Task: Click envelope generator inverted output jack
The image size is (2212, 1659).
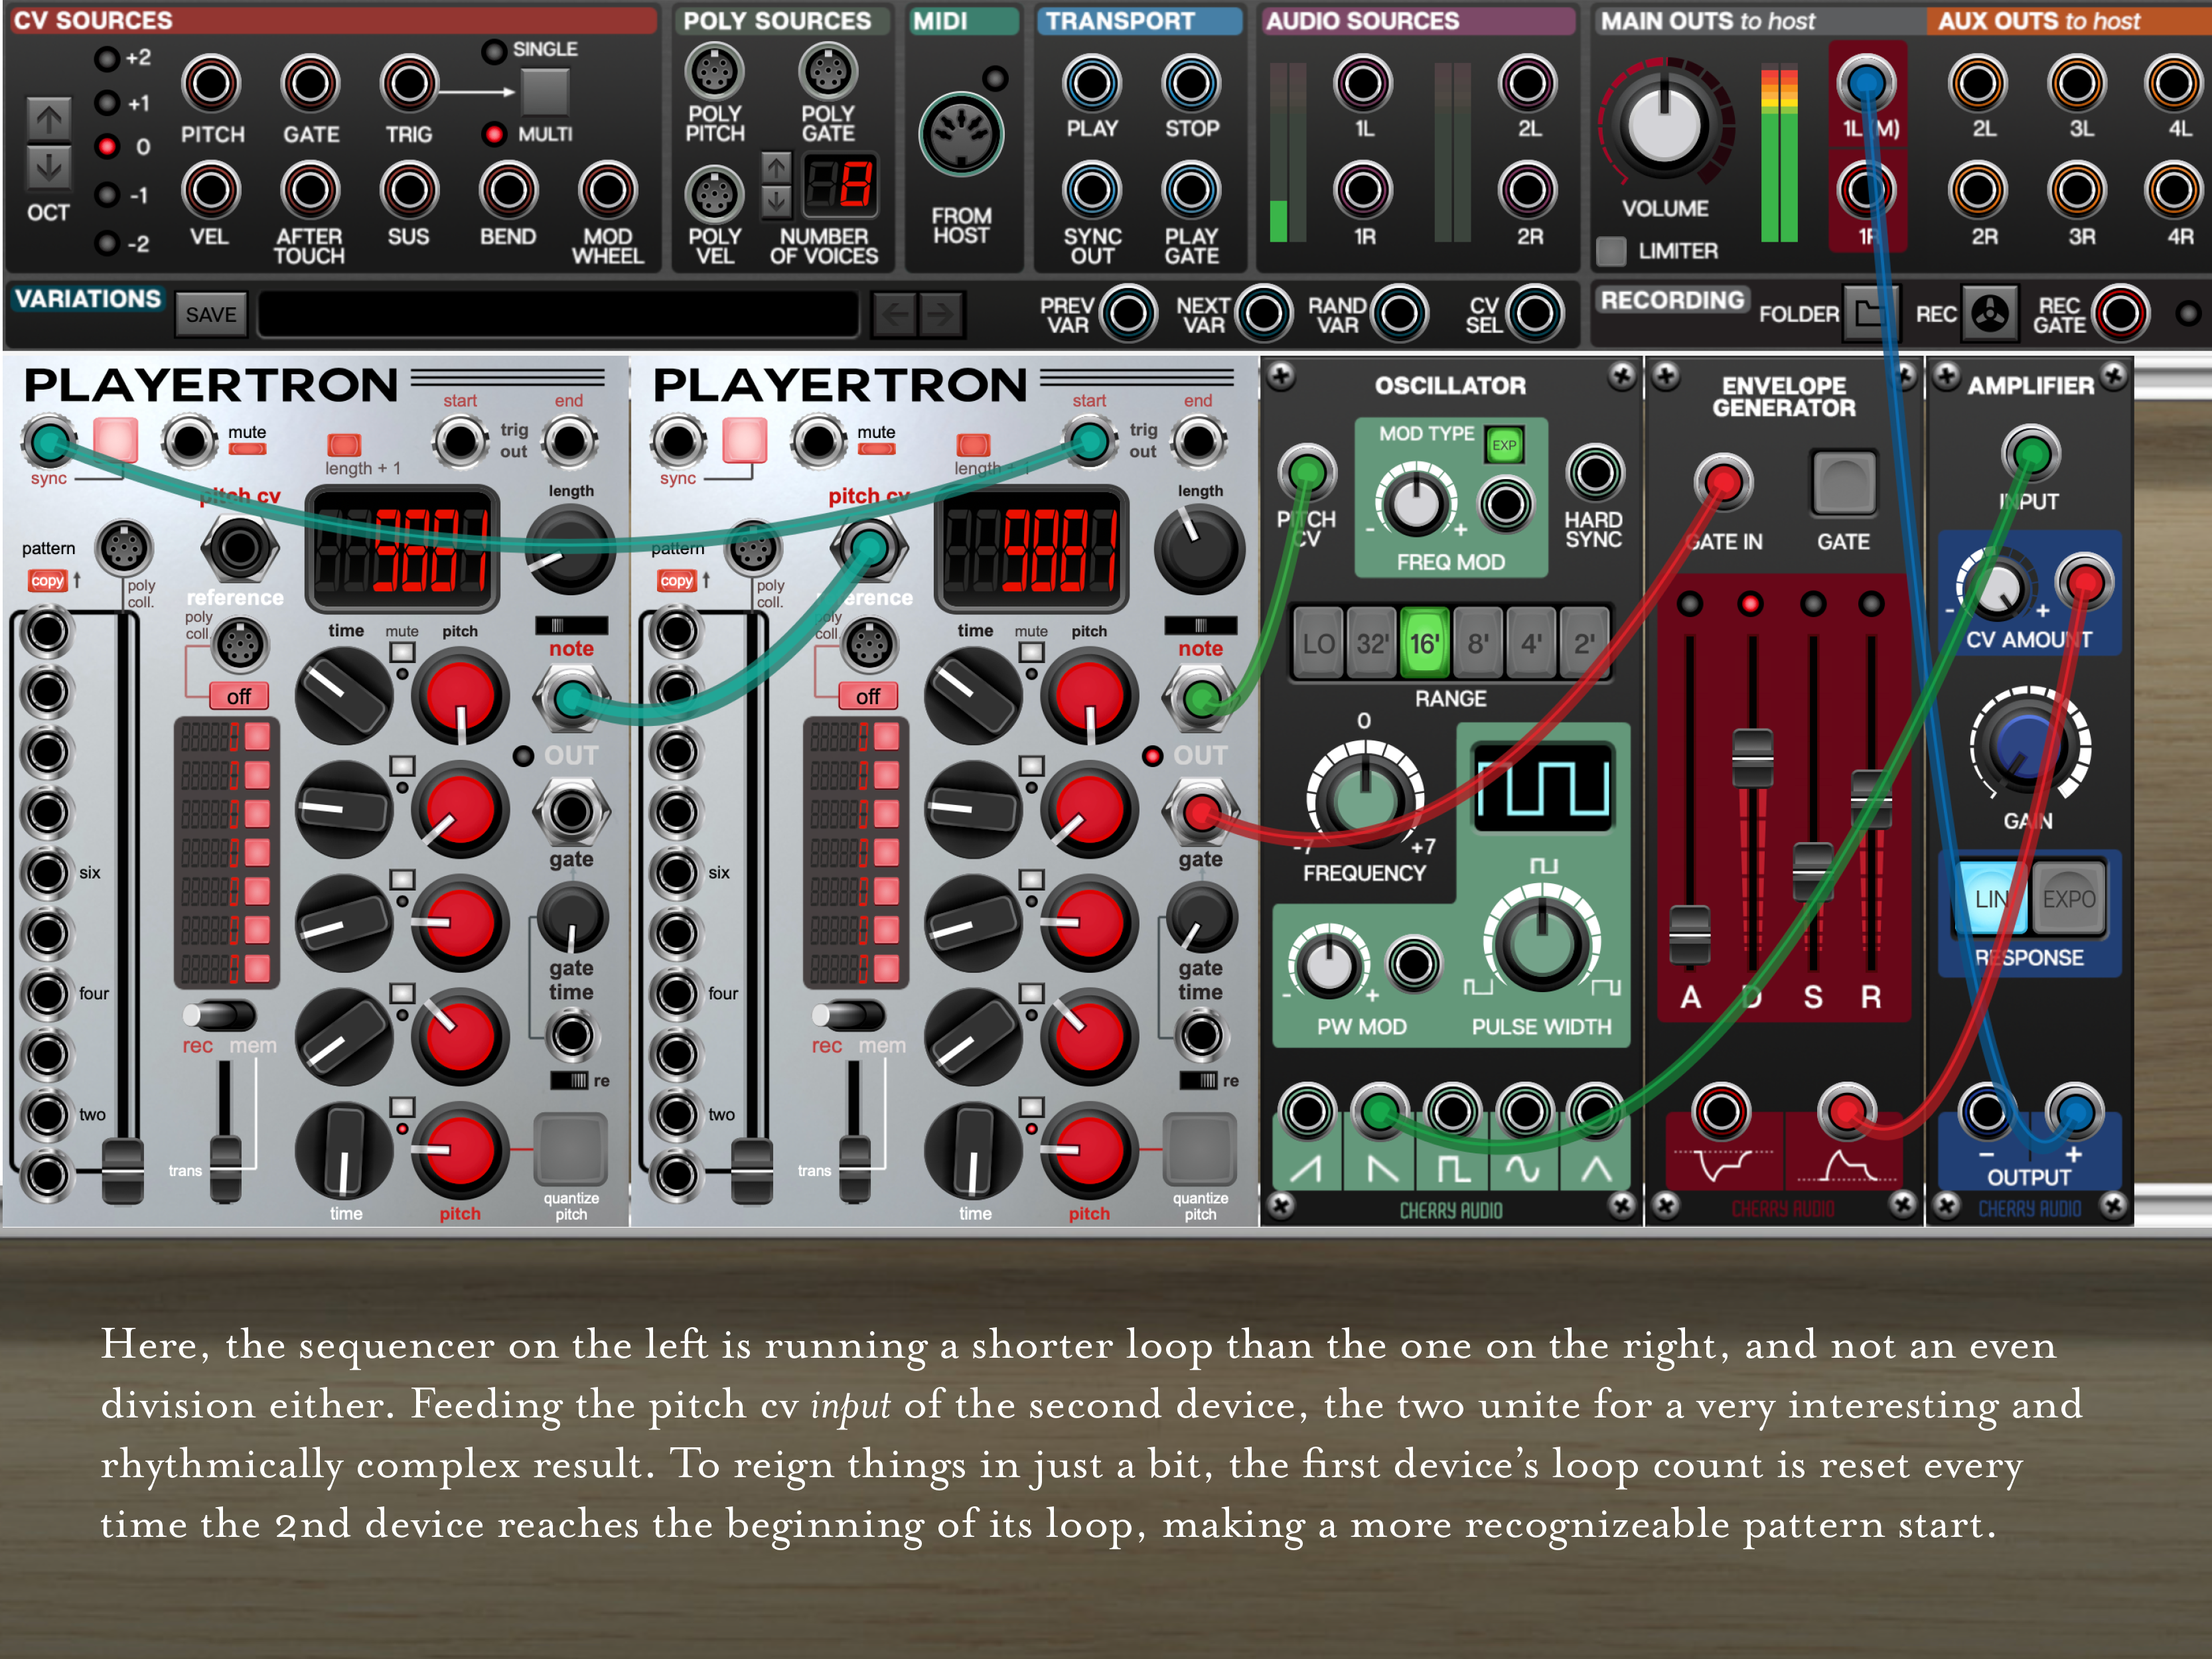Action: (x=1720, y=1111)
